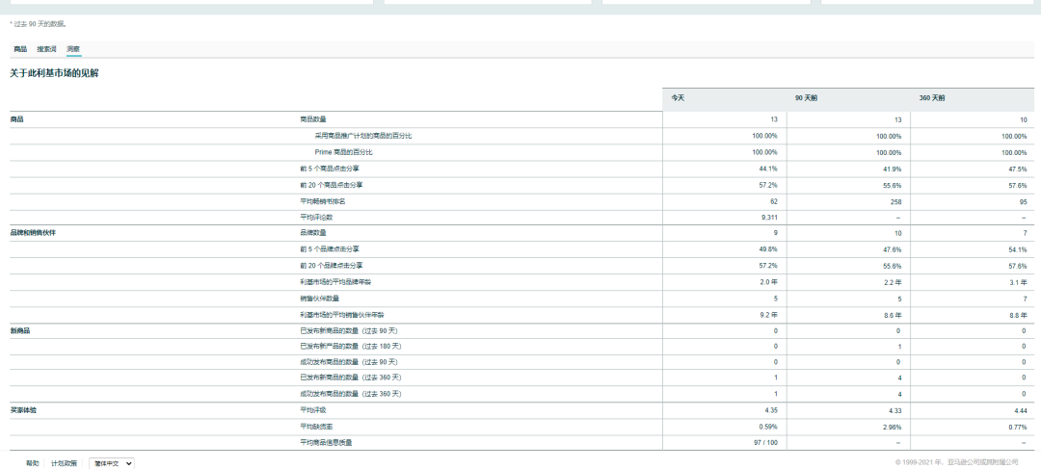The height and width of the screenshot is (469, 1041).
Task: Click the 品牌数量 row label
Action: [x=313, y=233]
